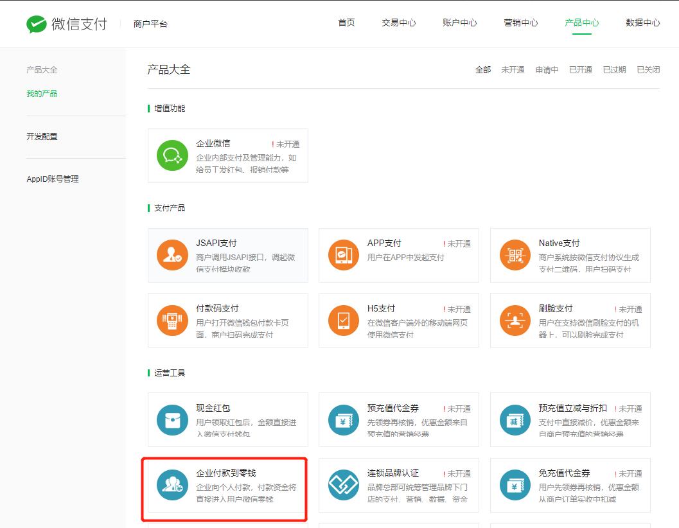Click 未开通 status on APP支付 card
The height and width of the screenshot is (528, 679).
pos(457,244)
